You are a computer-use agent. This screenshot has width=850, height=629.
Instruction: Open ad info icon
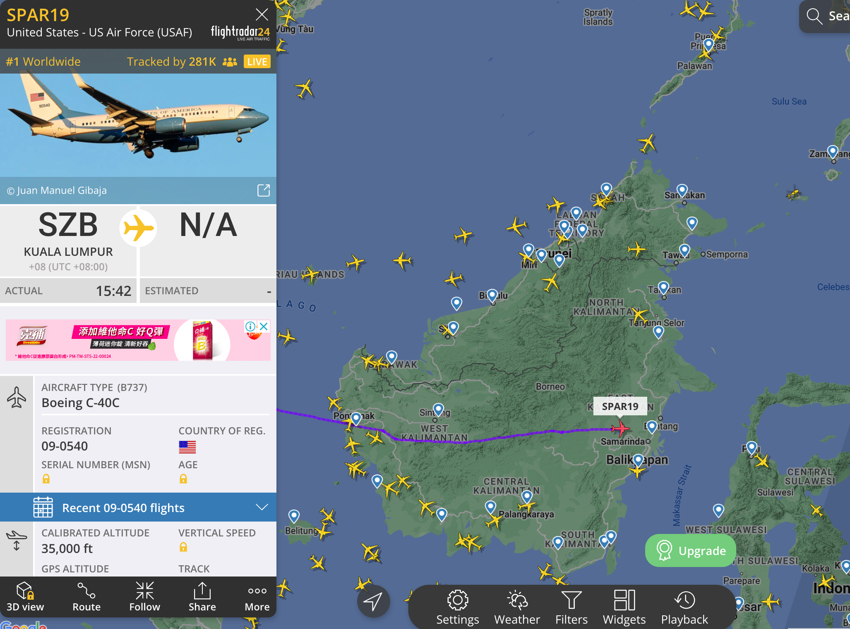tap(250, 326)
